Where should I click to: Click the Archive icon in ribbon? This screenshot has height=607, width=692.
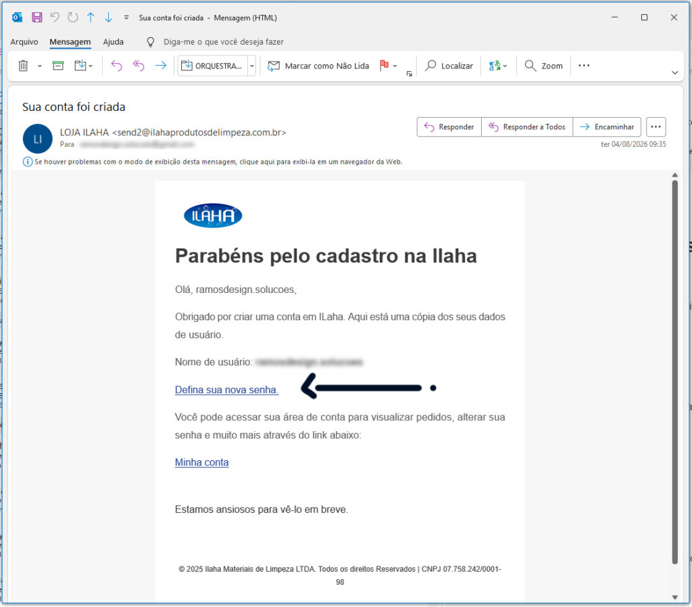58,66
